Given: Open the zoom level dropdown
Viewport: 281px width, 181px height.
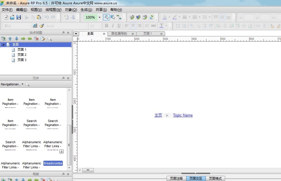Looking at the screenshot, I should click(x=99, y=17).
